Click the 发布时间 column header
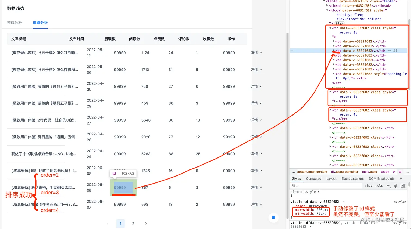The width and height of the screenshot is (411, 229). click(x=77, y=39)
